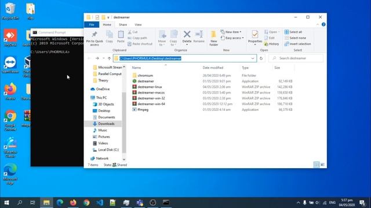Viewport: 371px width, 208px height.
Task: Click Select all in ribbon
Action: (293, 32)
